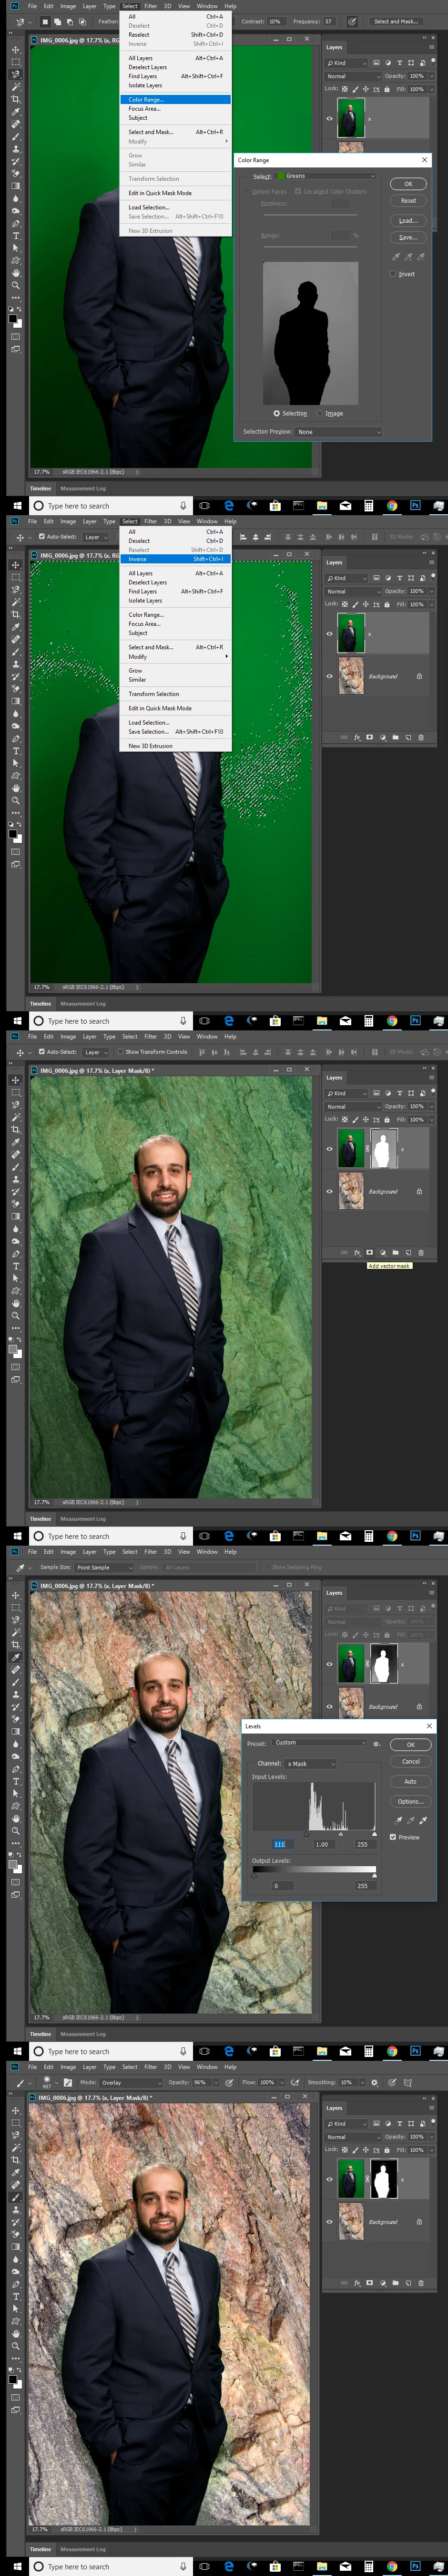Choose the Selection radio button in Color Range

[x=277, y=413]
